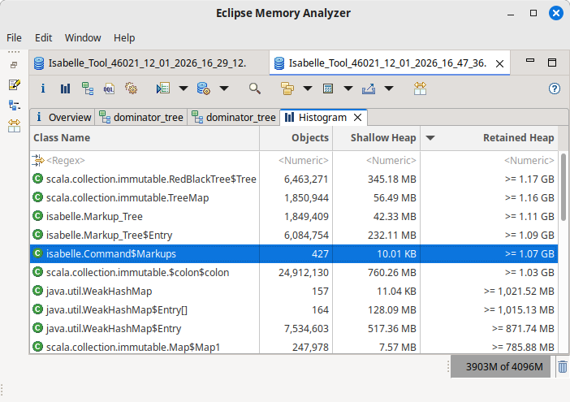Run garbage collector via trash icon
Screen dimensions: 570x402
click(x=562, y=367)
